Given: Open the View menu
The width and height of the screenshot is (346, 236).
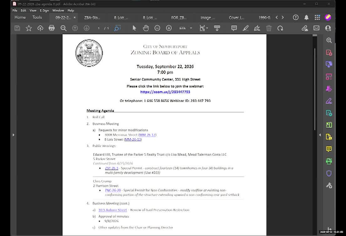Looking at the screenshot, I should pyautogui.click(x=33, y=10).
